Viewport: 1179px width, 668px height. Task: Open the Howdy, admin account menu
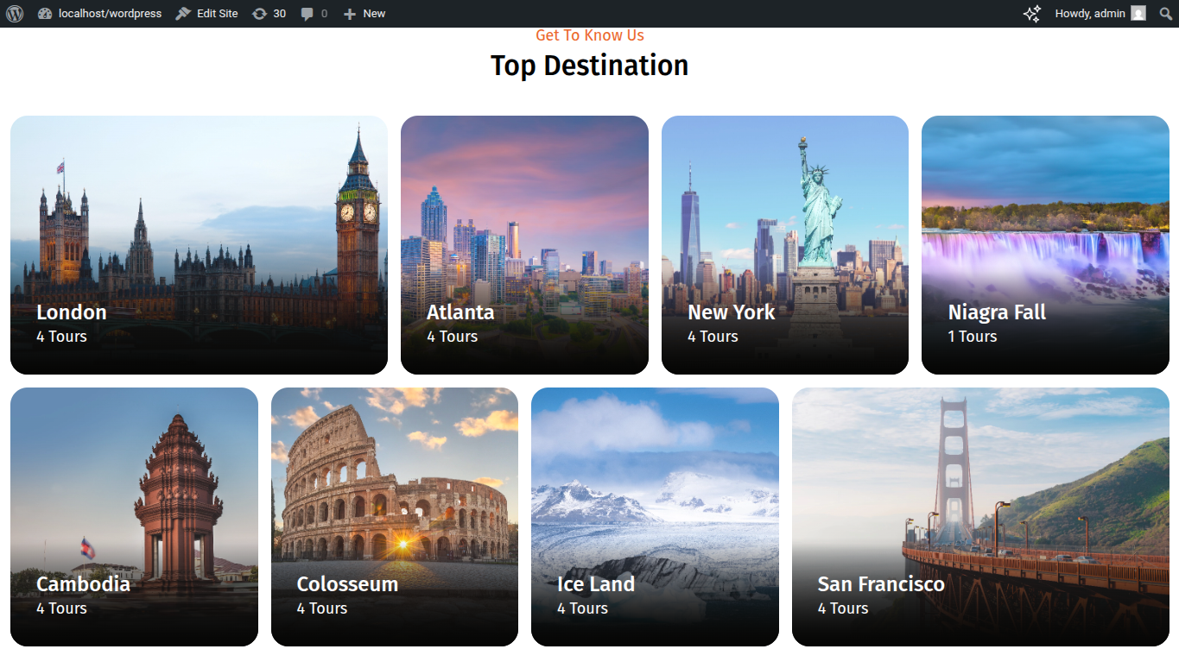point(1100,14)
